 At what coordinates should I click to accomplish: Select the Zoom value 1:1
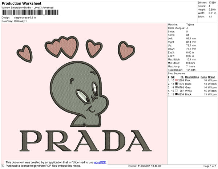[210, 17]
